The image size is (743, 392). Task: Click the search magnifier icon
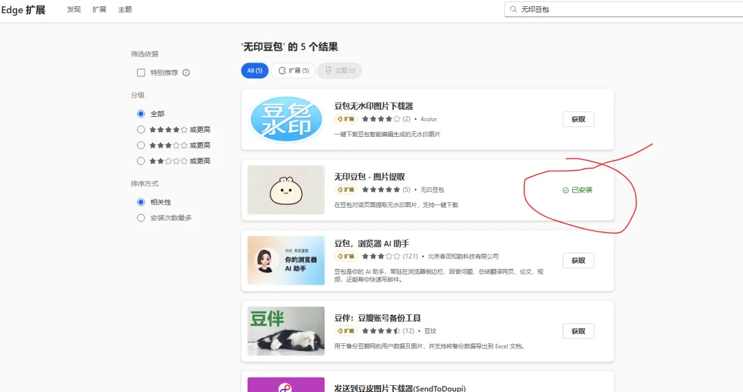513,9
